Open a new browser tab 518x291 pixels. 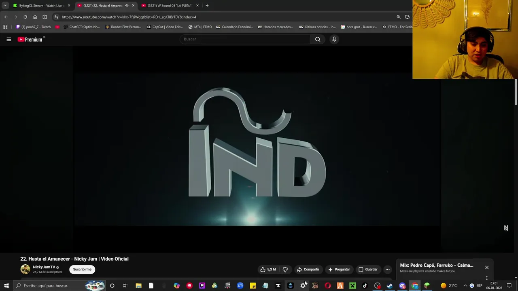[207, 6]
